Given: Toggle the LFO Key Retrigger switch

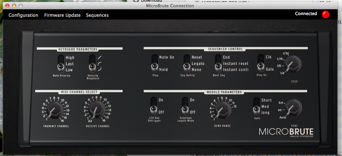Looking at the screenshot, I should click(x=154, y=106).
